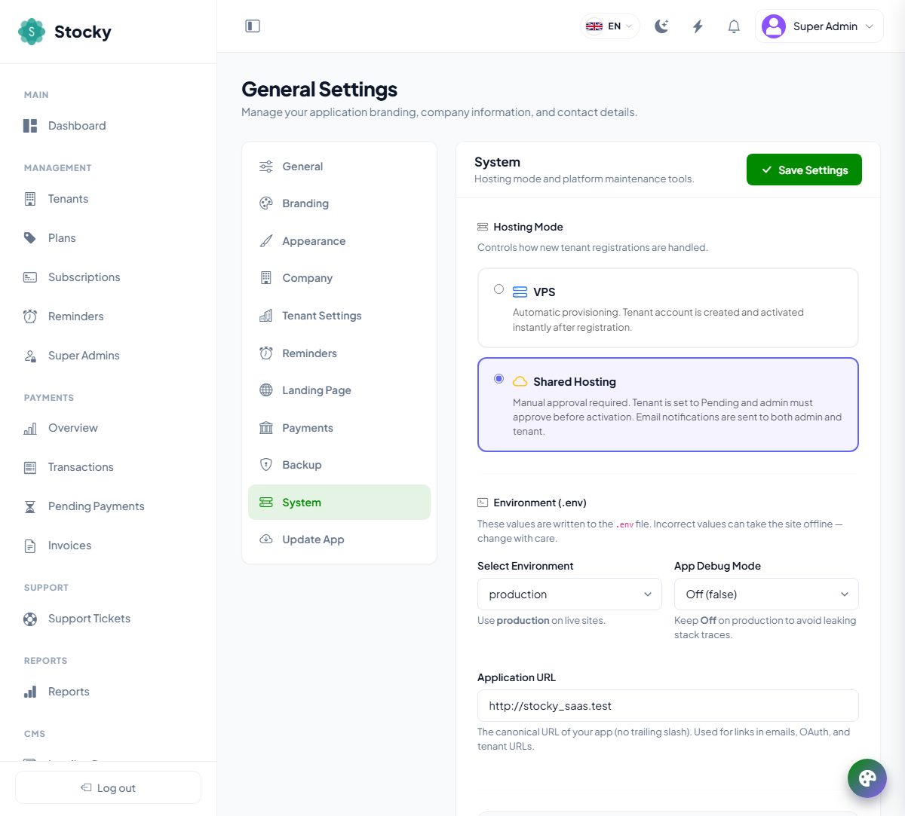Click the Branding palette icon in settings menu
This screenshot has width=905, height=816.
tap(266, 203)
